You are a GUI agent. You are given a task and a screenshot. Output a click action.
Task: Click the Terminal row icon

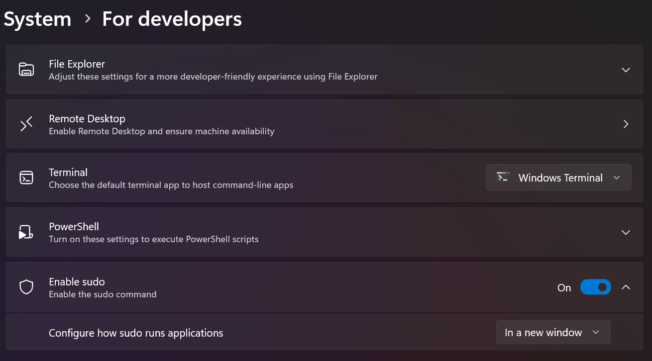26,178
